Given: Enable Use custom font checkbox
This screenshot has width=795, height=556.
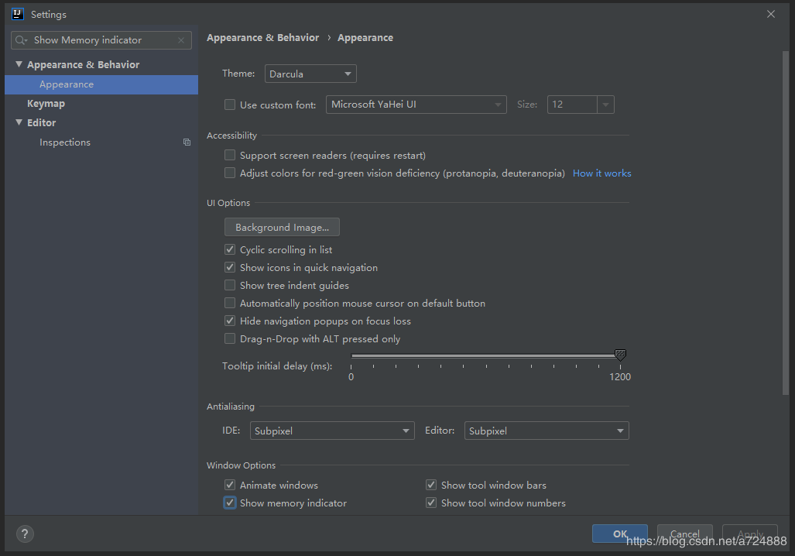Looking at the screenshot, I should [x=230, y=105].
